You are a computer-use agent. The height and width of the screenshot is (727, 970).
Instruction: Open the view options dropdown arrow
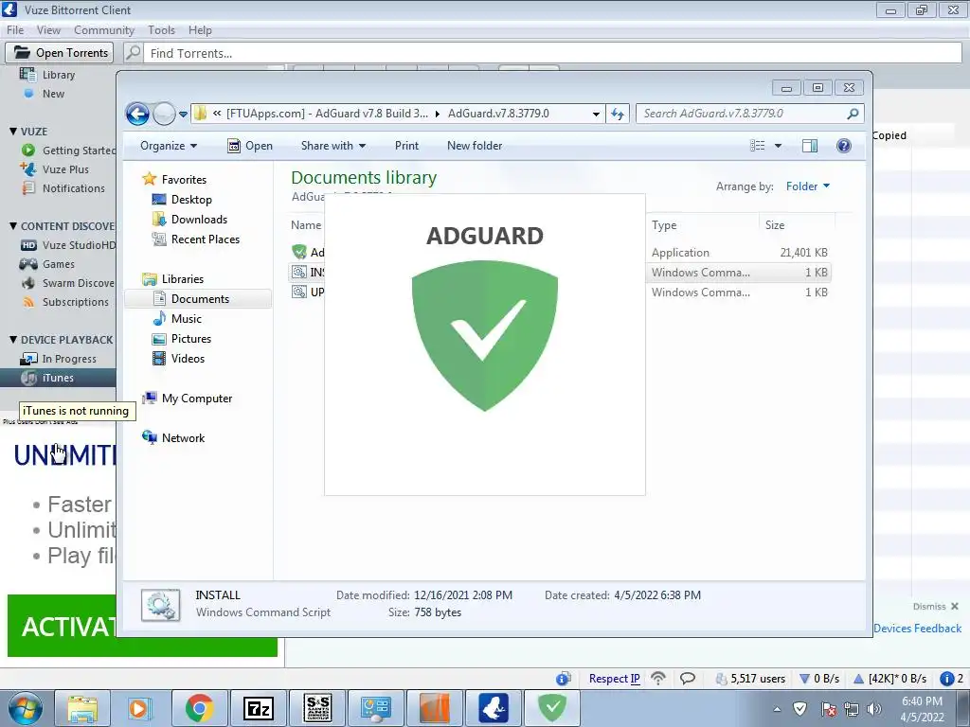(x=779, y=146)
